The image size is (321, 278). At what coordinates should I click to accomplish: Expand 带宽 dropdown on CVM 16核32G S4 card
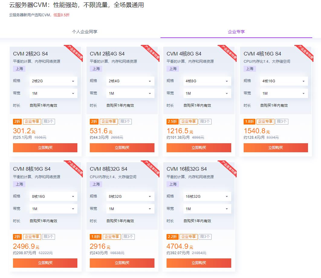coord(207,209)
